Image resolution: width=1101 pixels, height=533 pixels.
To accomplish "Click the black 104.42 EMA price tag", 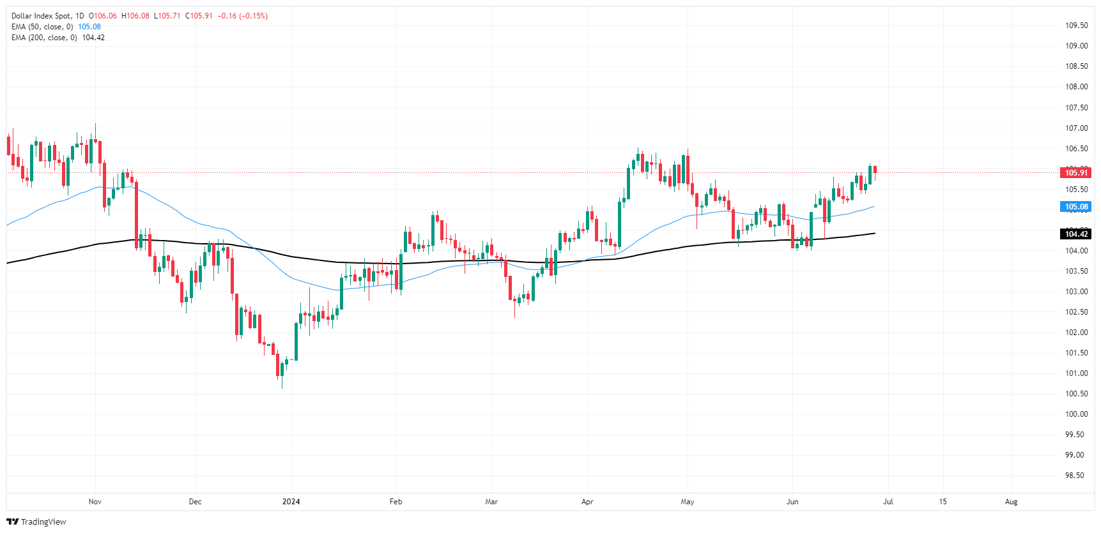I will pyautogui.click(x=1076, y=234).
